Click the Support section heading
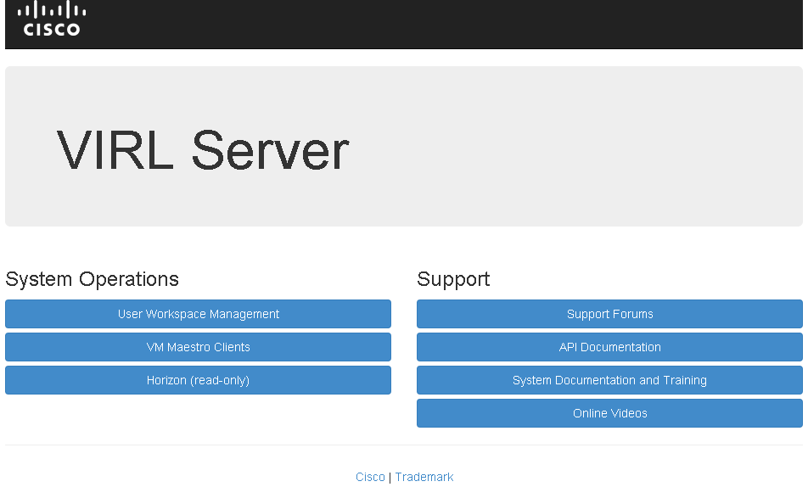The image size is (808, 487). click(453, 279)
